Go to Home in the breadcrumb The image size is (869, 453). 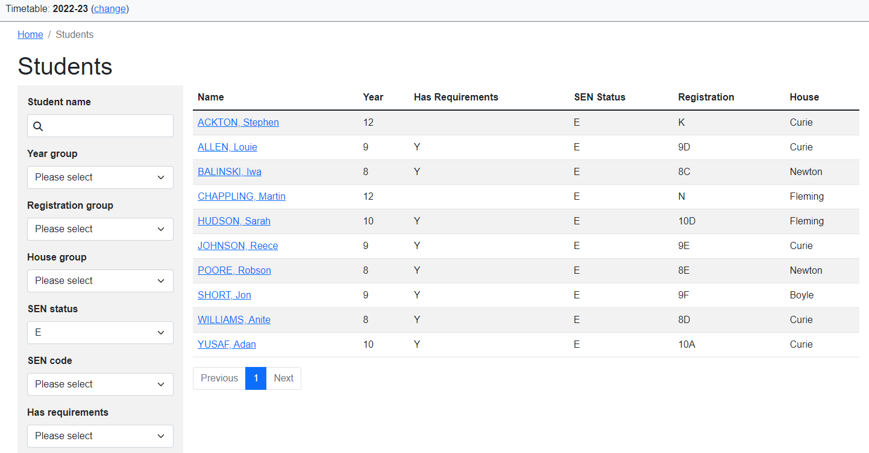tap(30, 35)
